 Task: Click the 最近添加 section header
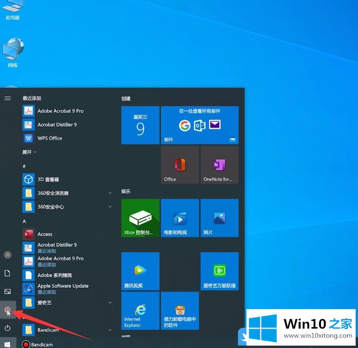[x=32, y=98]
